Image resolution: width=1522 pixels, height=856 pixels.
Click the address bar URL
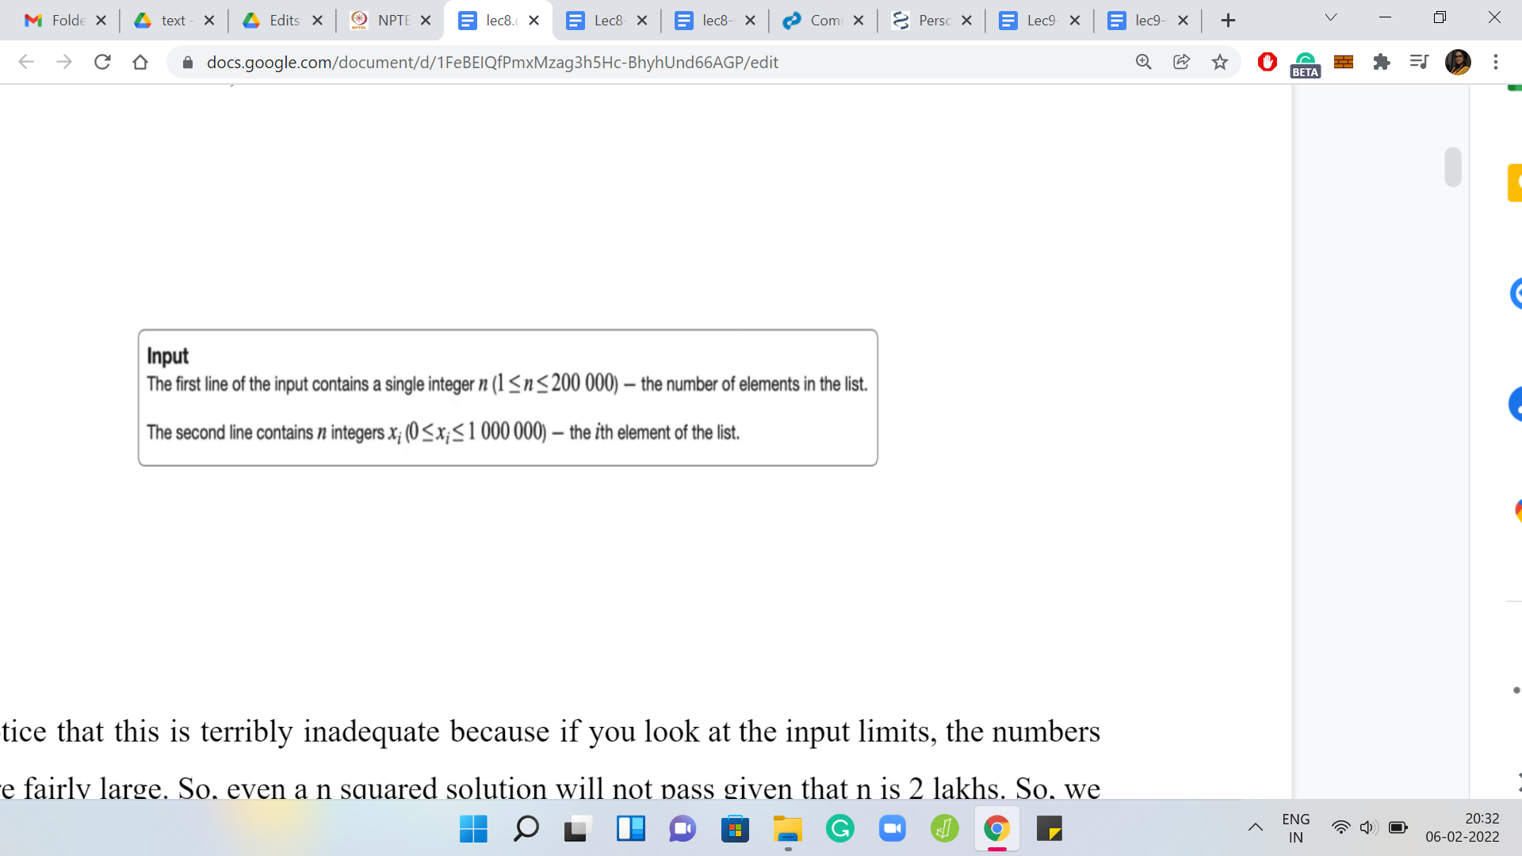pyautogui.click(x=491, y=62)
